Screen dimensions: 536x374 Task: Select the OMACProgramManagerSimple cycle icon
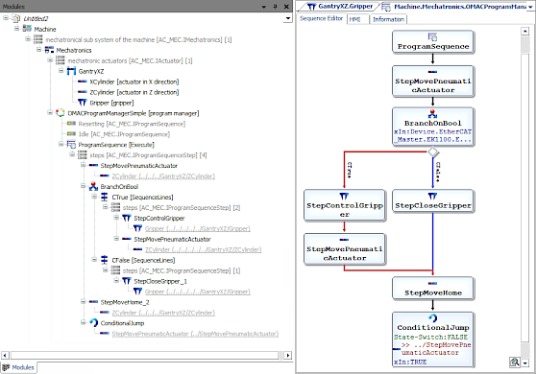pyautogui.click(x=61, y=113)
